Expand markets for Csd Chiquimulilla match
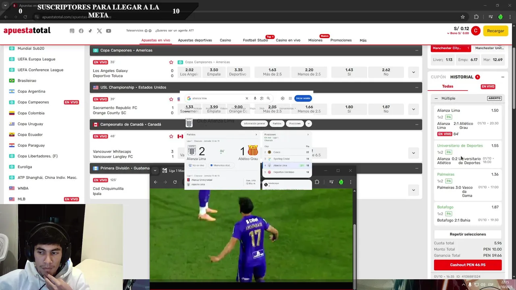 tap(413, 190)
